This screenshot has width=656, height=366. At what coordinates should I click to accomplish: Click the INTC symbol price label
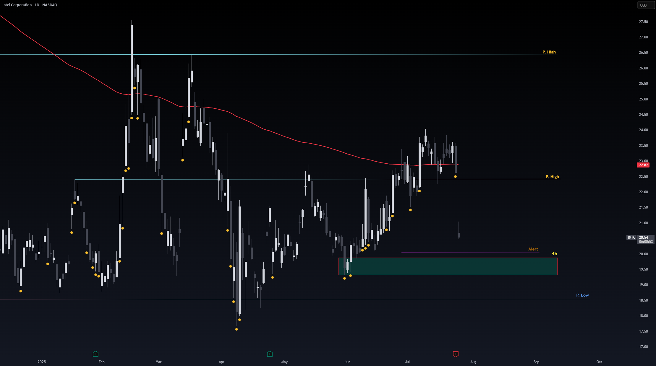[x=631, y=238]
